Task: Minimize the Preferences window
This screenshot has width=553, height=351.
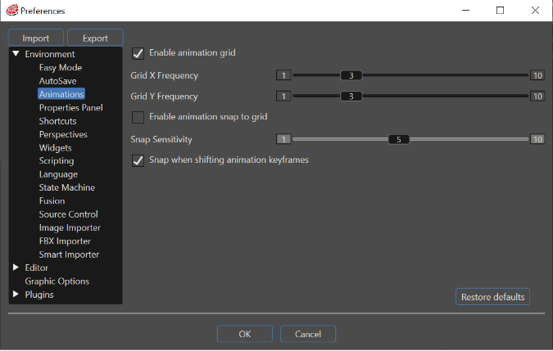Action: tap(466, 10)
